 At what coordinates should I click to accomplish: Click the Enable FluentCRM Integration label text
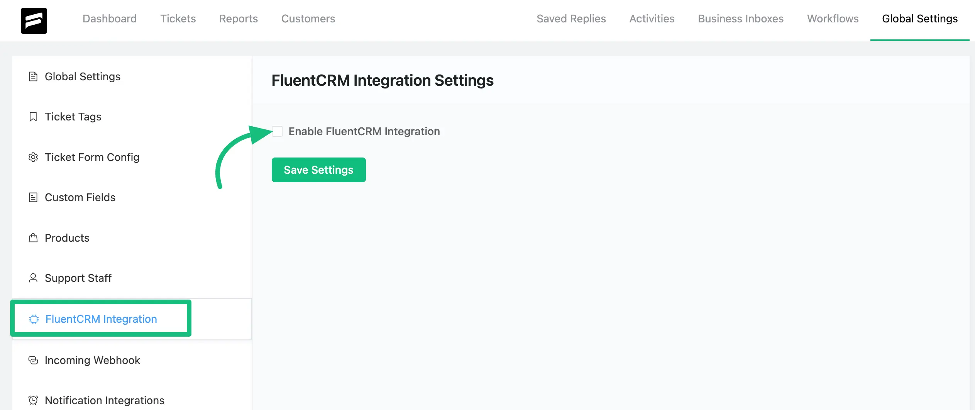[364, 131]
